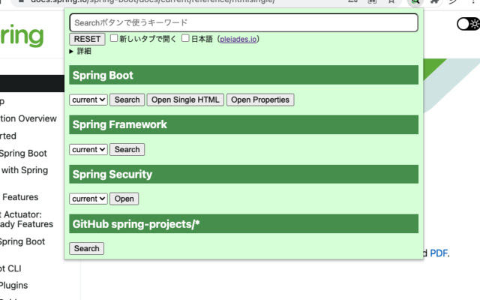Click the Spring logo
The width and height of the screenshot is (480, 300).
click(22, 35)
